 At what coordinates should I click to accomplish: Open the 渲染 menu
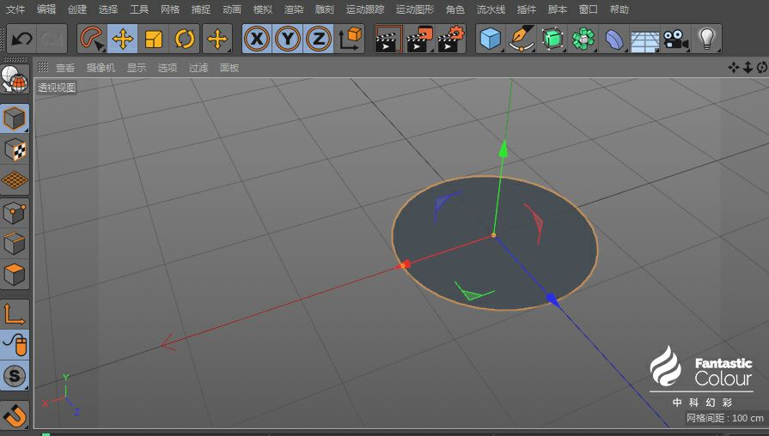point(294,9)
